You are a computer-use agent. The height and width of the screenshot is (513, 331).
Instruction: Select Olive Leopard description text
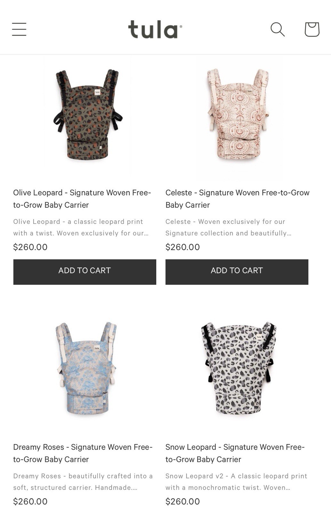coord(81,227)
